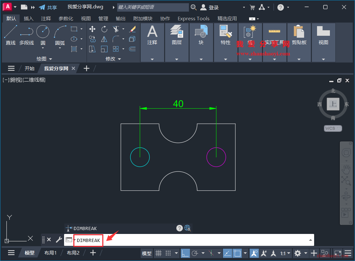The image size is (355, 261).
Task: Select the Copy tool
Action: tap(92, 39)
